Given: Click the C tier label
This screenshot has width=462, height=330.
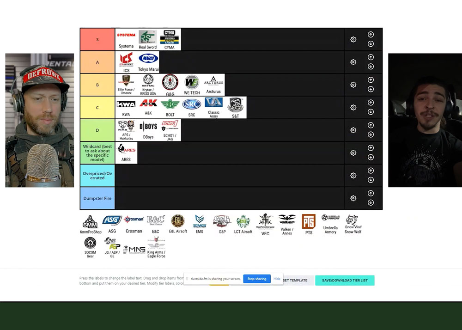Looking at the screenshot, I should 97,108.
